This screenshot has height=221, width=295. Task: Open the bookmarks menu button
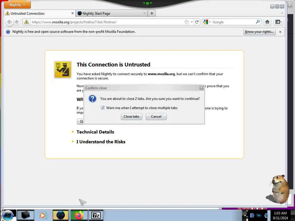tap(279, 22)
